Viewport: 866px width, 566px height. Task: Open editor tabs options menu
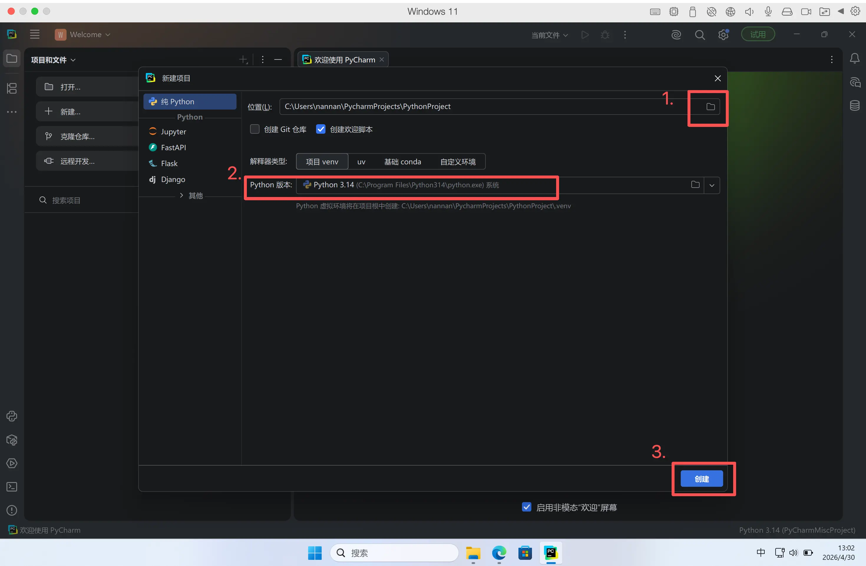tap(832, 60)
